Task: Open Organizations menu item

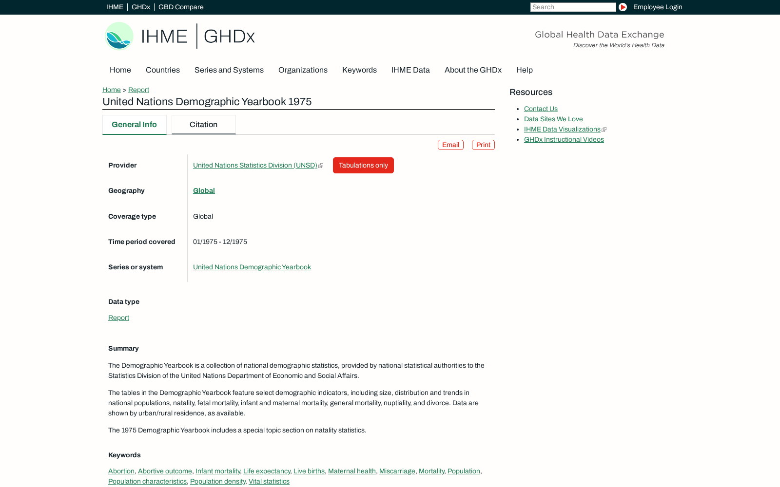Action: coord(303,70)
